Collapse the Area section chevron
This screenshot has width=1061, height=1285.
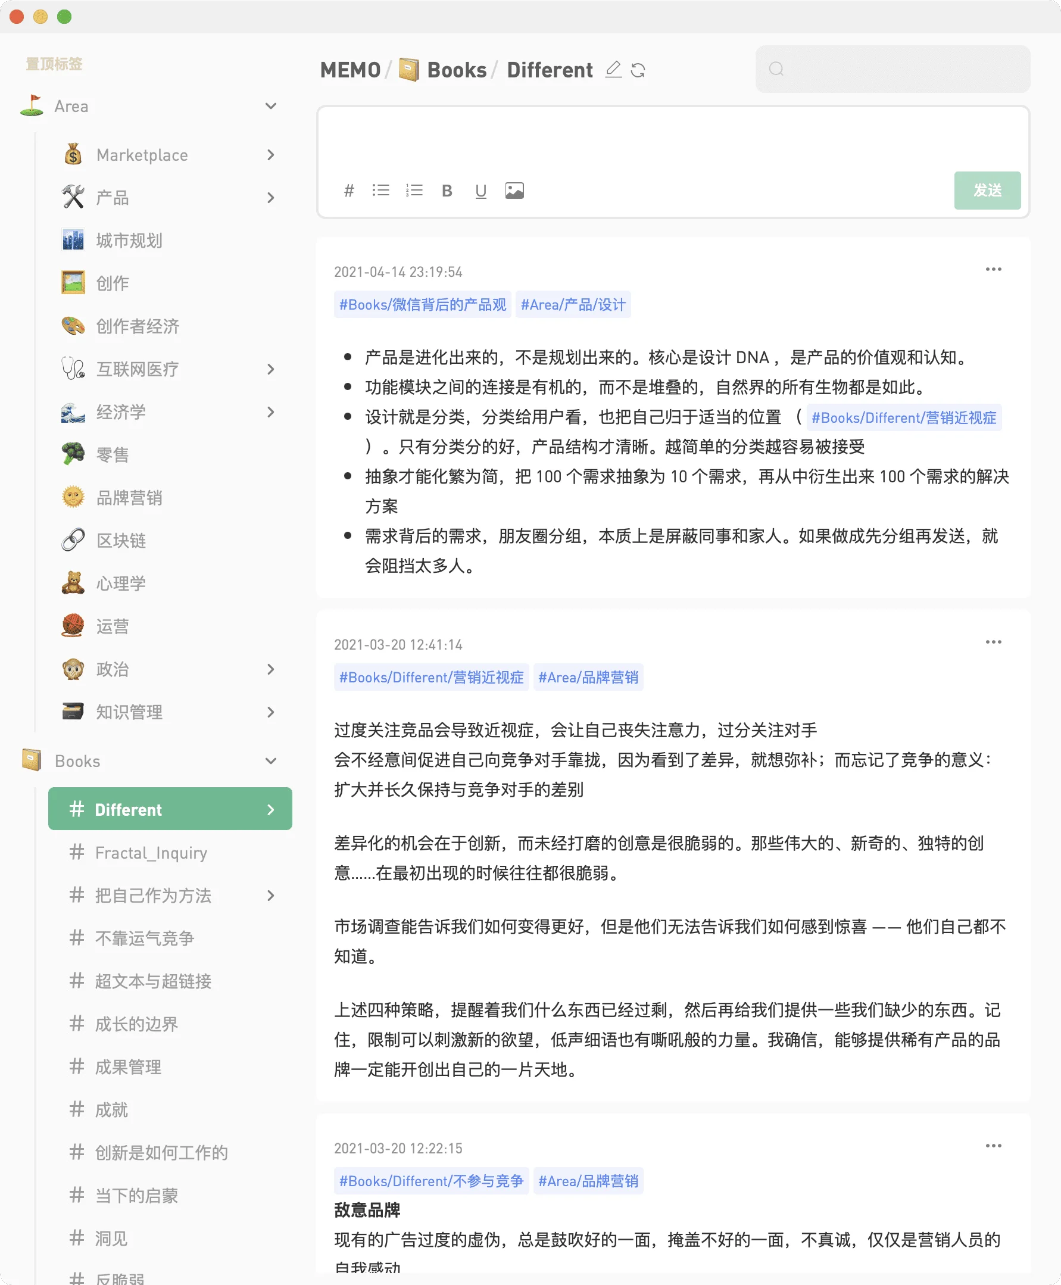click(x=271, y=106)
